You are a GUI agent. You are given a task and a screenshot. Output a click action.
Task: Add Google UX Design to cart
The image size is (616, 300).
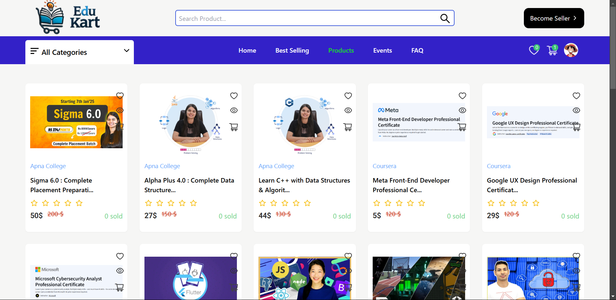coord(577,127)
